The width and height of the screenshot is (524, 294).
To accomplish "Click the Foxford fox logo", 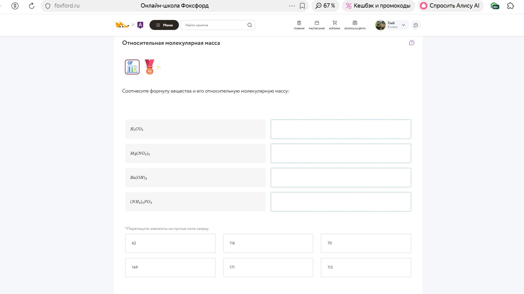I will (x=122, y=25).
